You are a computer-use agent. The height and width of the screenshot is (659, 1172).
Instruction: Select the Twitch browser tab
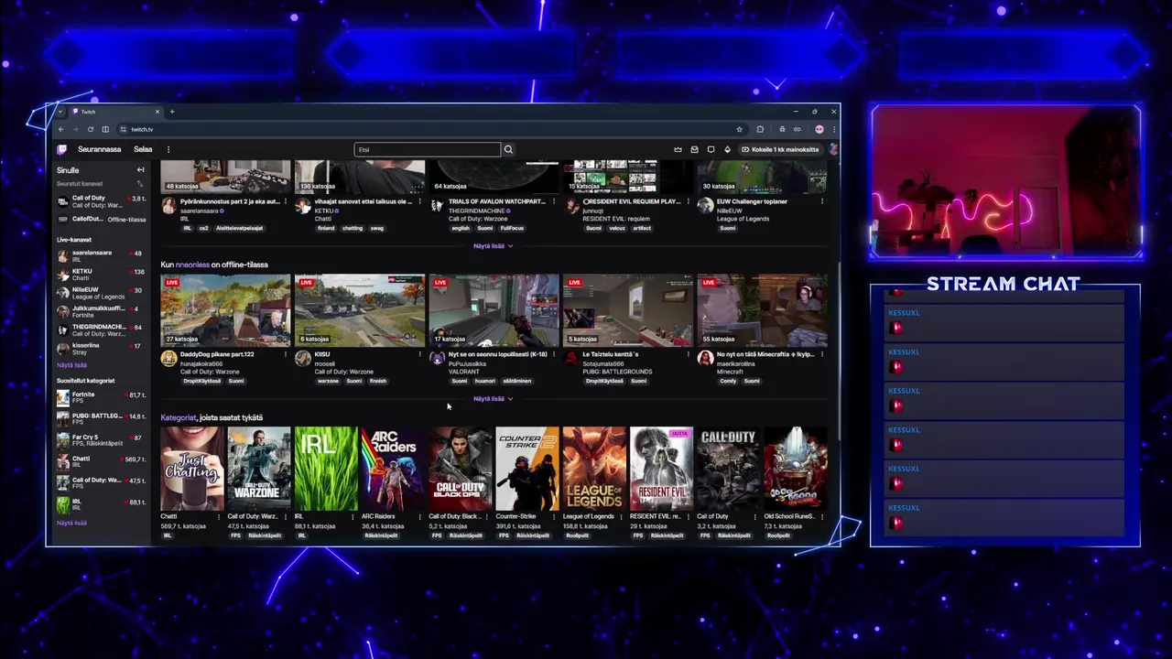[116, 112]
